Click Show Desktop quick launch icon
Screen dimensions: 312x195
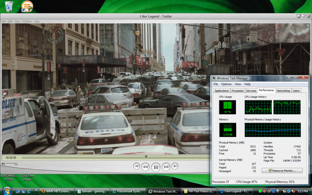18,192
